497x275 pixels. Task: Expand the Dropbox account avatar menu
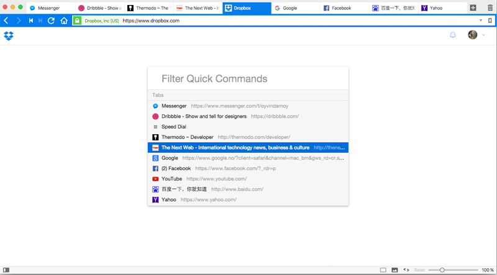[x=476, y=35]
